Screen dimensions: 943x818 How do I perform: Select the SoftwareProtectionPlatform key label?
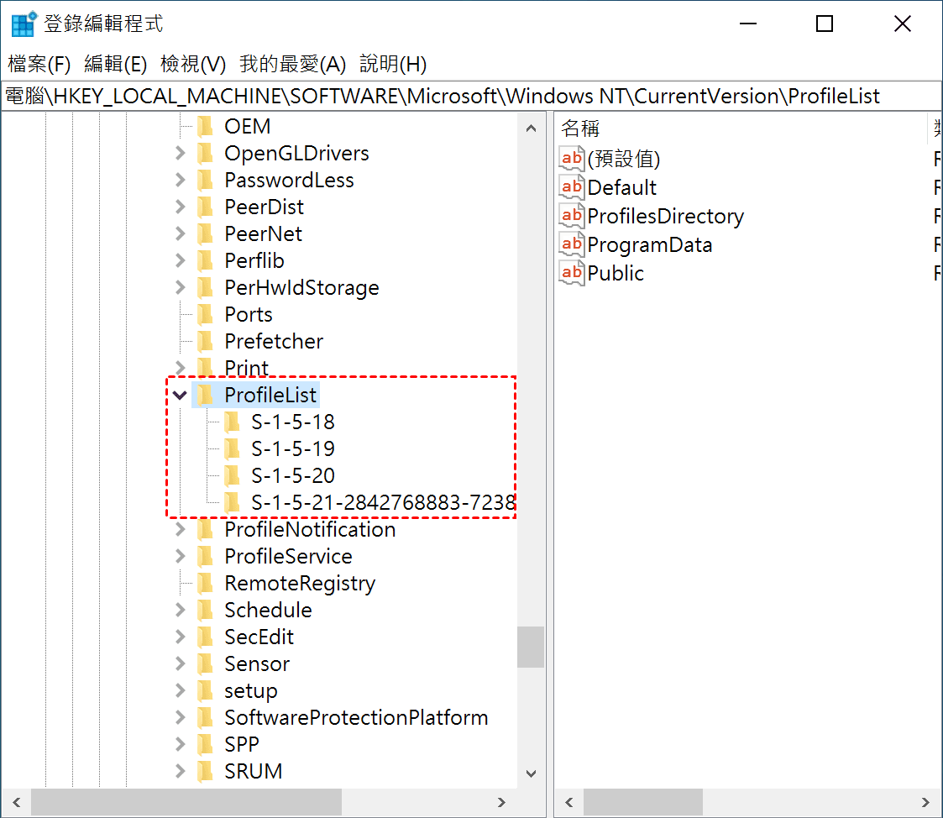pos(356,717)
